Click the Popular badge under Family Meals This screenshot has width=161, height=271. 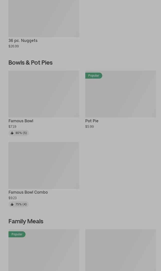(x=17, y=234)
